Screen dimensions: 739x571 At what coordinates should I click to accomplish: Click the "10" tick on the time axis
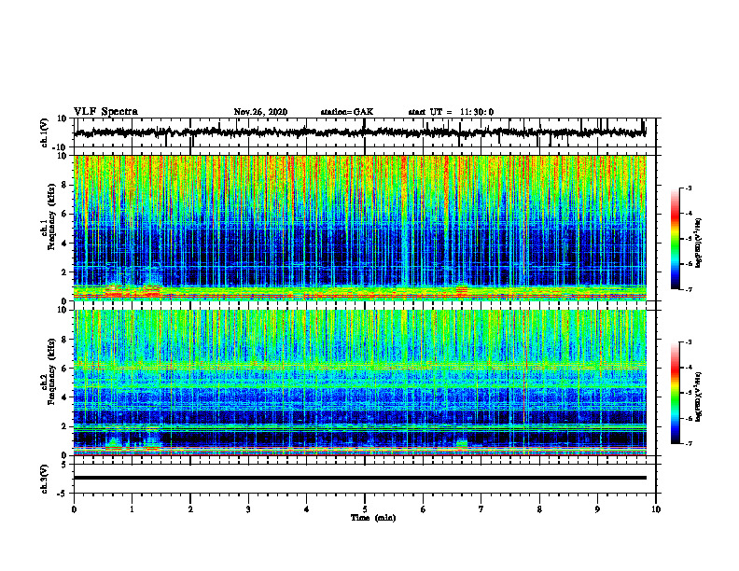(x=656, y=509)
